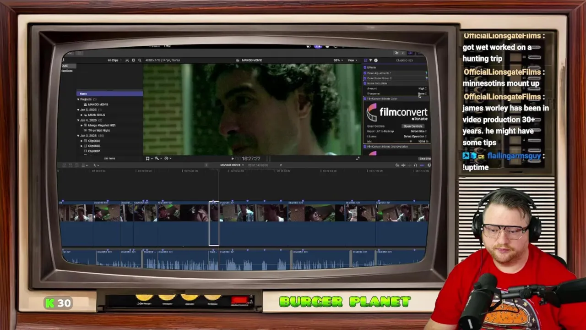
Task: Go back in timeline history arrow
Action: (x=206, y=165)
